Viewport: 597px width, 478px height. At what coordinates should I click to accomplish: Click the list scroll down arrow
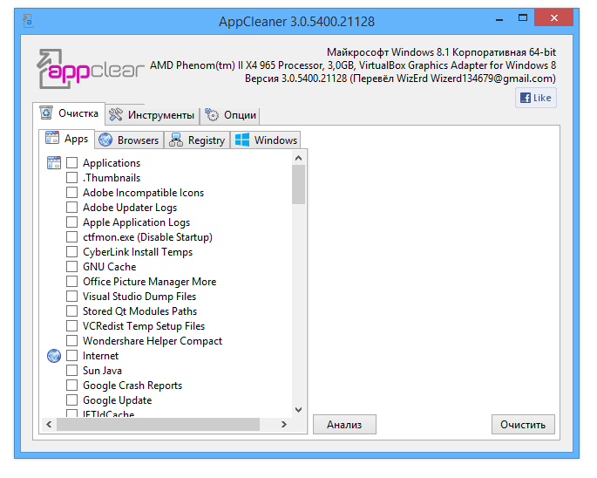coord(298,410)
